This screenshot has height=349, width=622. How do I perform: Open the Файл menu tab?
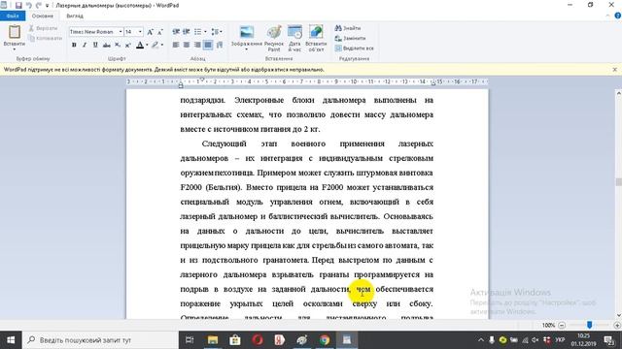tap(13, 16)
